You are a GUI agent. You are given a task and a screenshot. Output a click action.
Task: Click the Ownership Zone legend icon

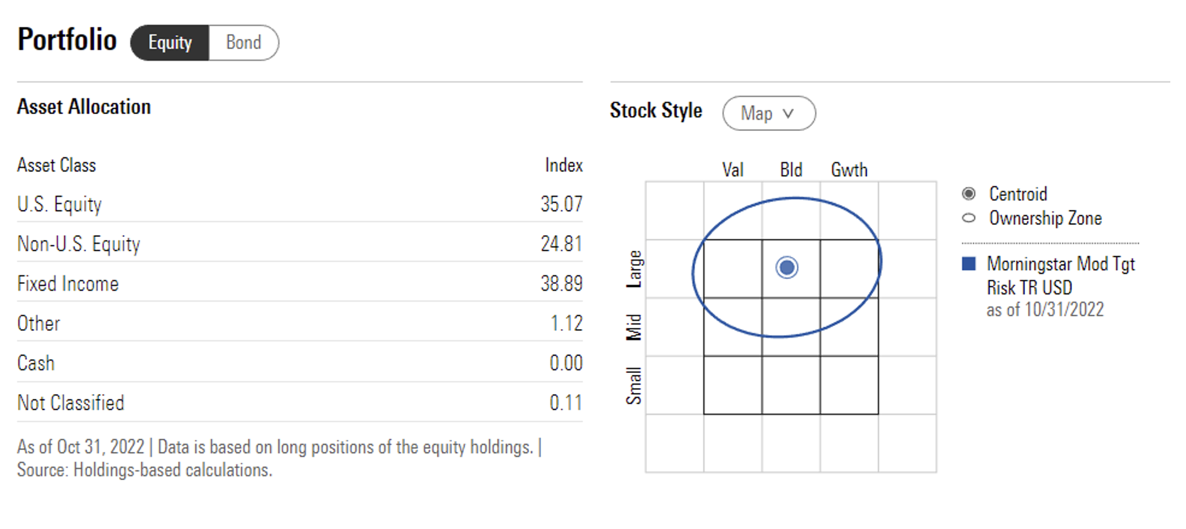coord(968,218)
